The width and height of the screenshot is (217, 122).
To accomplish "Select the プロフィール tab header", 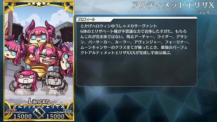I will [86, 19].
